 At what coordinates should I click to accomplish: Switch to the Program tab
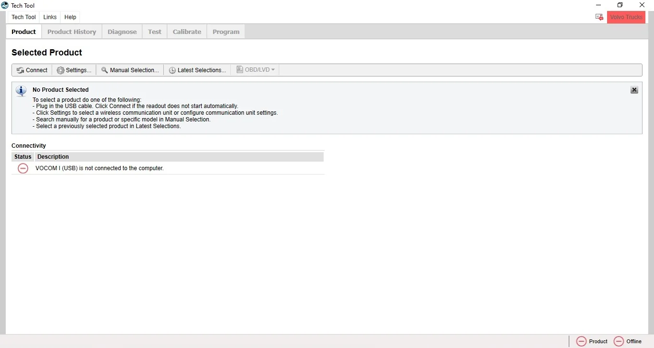point(226,32)
